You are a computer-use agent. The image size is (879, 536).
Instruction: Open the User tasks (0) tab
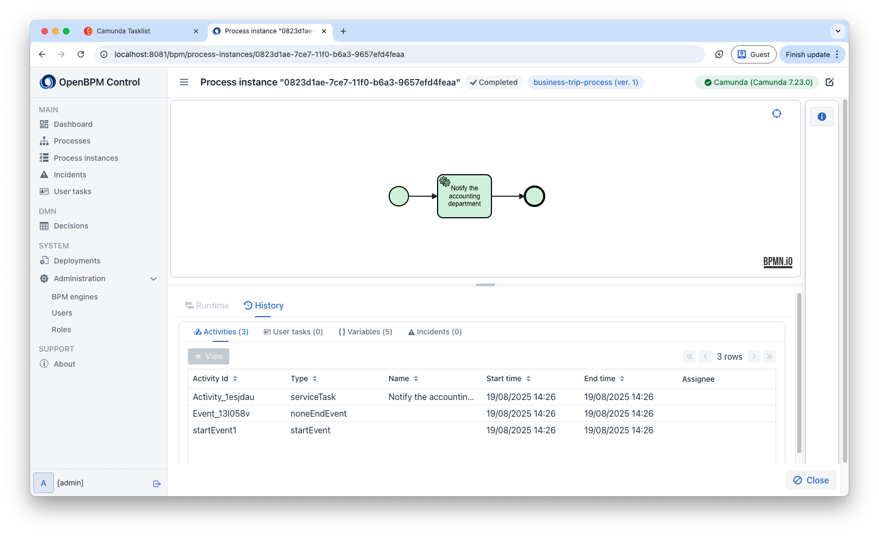click(293, 332)
